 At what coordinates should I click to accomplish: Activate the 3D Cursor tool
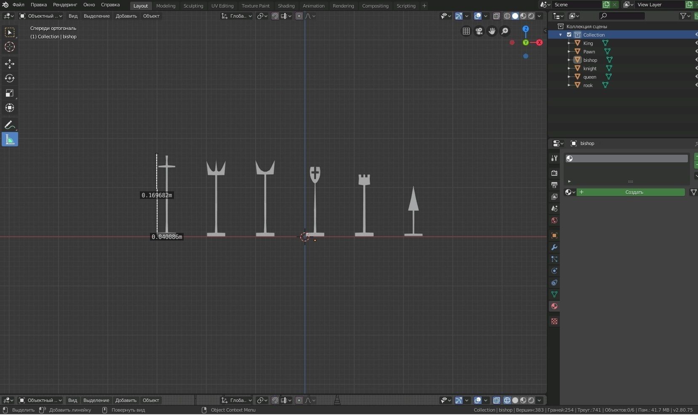(x=10, y=47)
